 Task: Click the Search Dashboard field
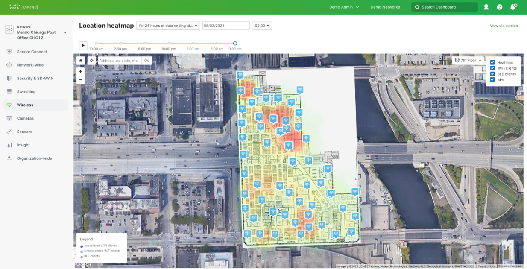(x=444, y=7)
